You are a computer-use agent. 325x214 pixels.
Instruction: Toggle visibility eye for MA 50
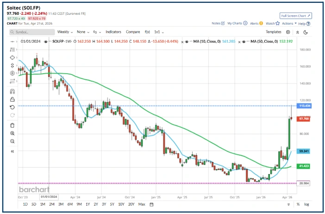pyautogui.click(x=244, y=42)
